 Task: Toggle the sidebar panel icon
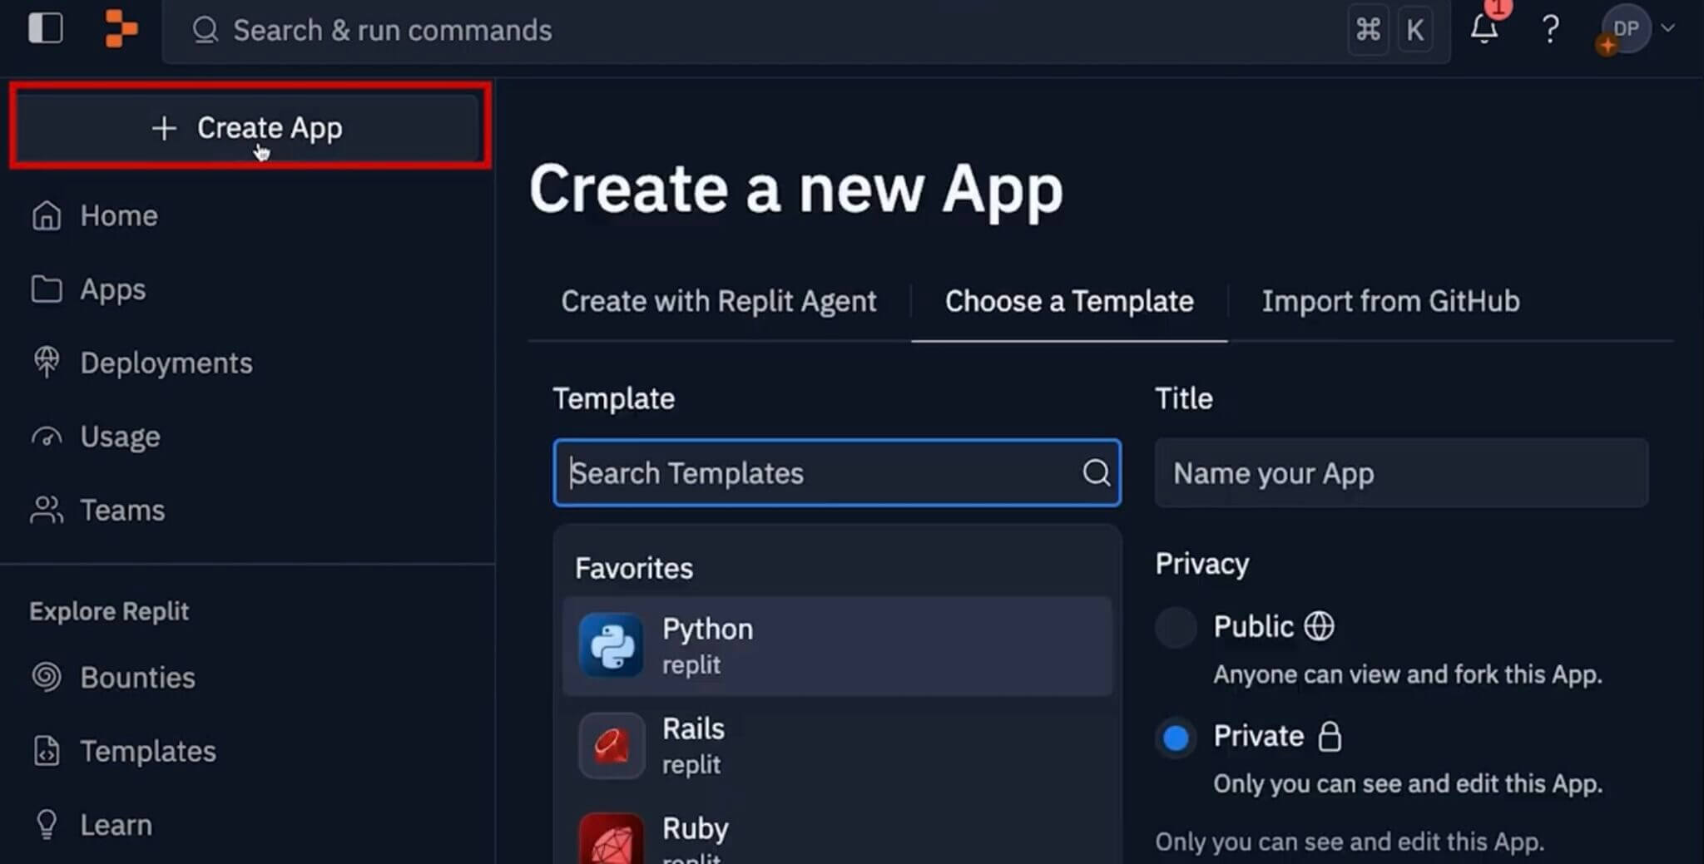pyautogui.click(x=46, y=29)
